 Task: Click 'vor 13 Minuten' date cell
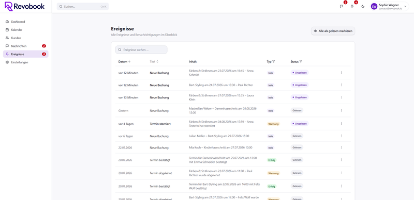pyautogui.click(x=128, y=97)
